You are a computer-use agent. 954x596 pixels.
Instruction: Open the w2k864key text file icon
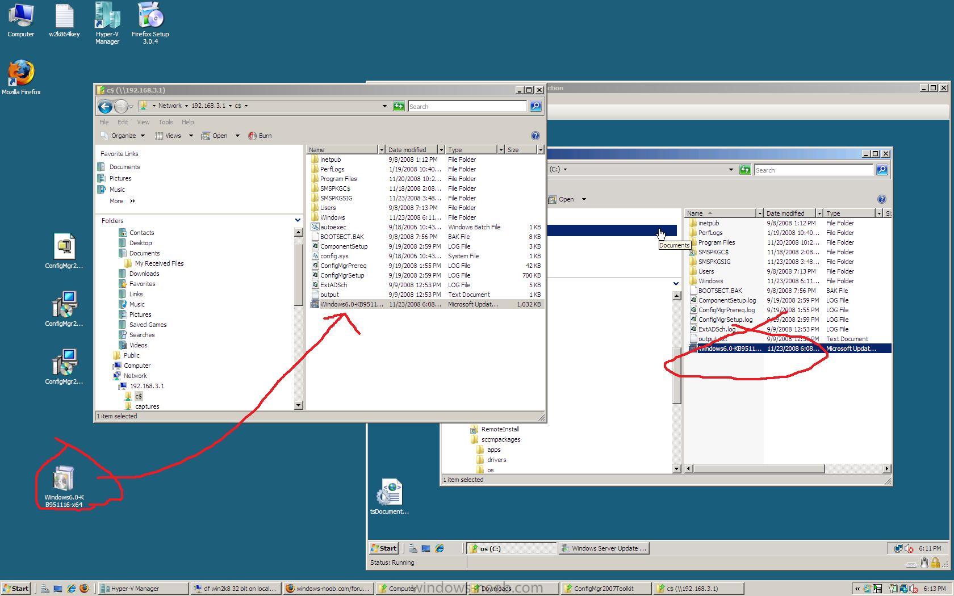click(x=64, y=20)
